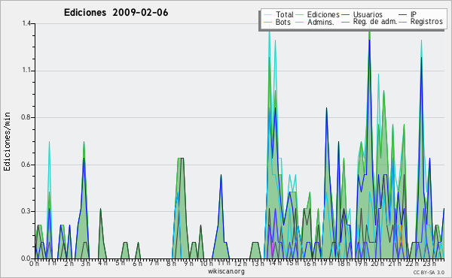The height and width of the screenshot is (278, 452).
Task: Click the 20 h tick on x-axis
Action: [377, 263]
